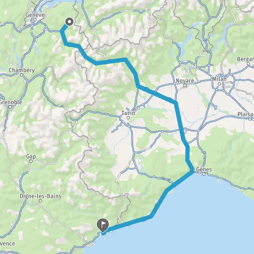This screenshot has width=254, height=254.
Task: Click the Gap city dot
Action: coord(31,161)
